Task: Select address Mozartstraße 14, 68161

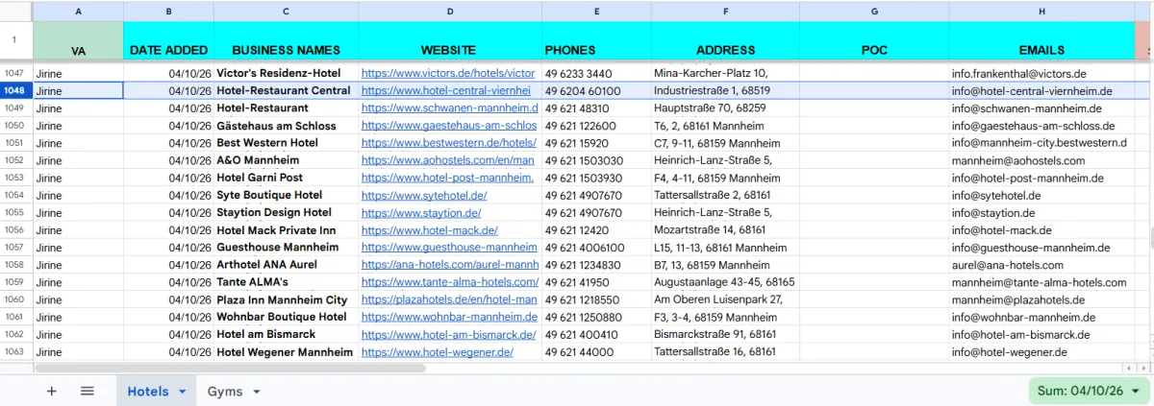Action: coord(725,230)
